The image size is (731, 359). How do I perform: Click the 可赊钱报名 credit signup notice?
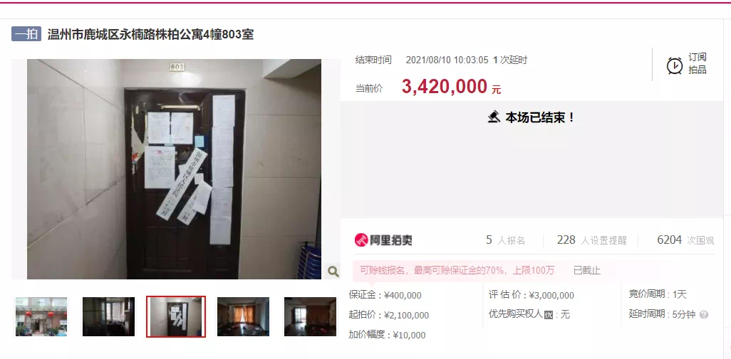457,270
